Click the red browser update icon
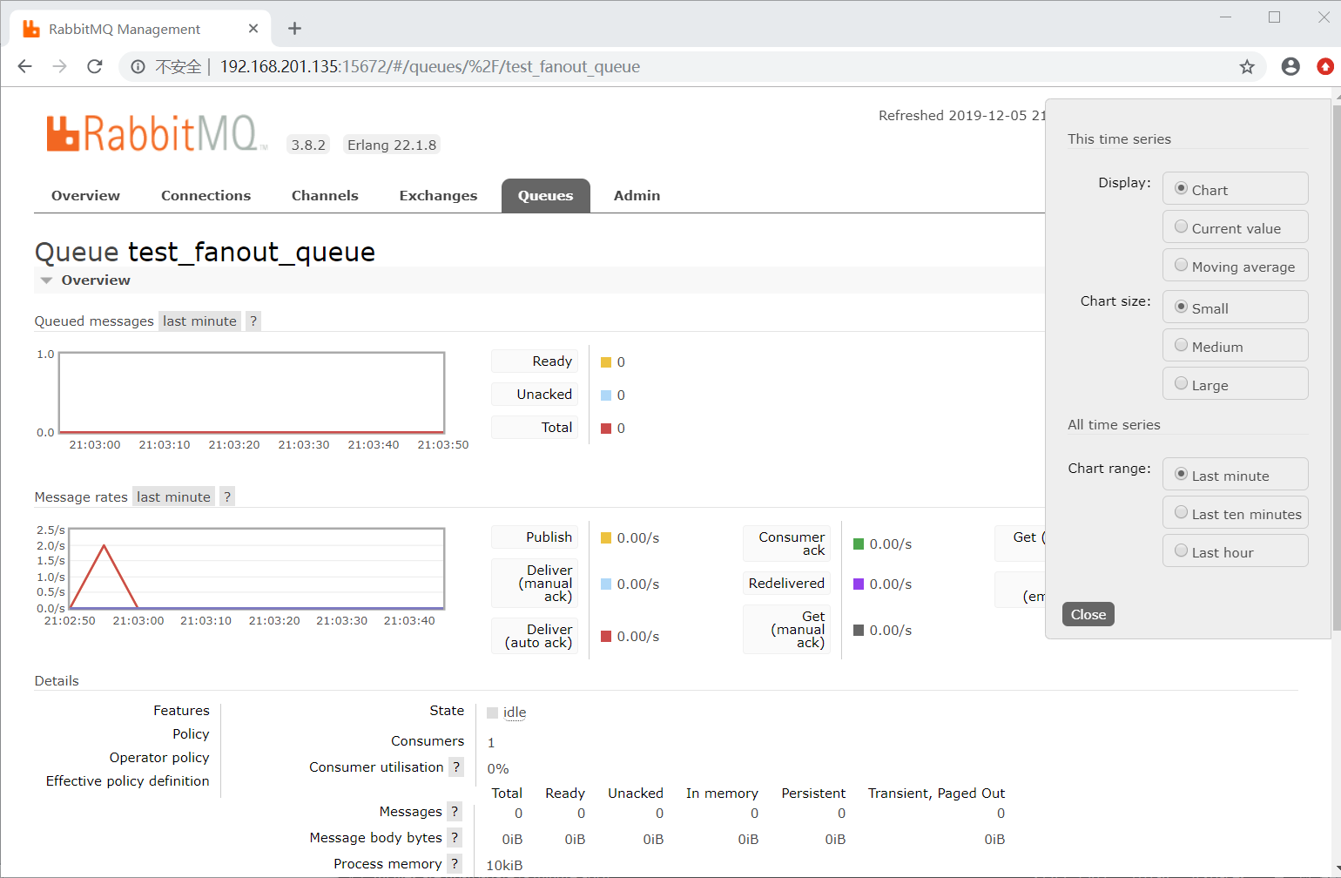1341x878 pixels. (1325, 66)
